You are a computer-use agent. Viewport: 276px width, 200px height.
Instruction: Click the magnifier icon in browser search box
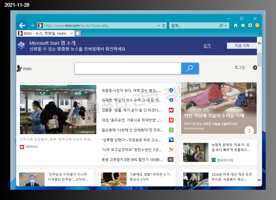click(221, 26)
